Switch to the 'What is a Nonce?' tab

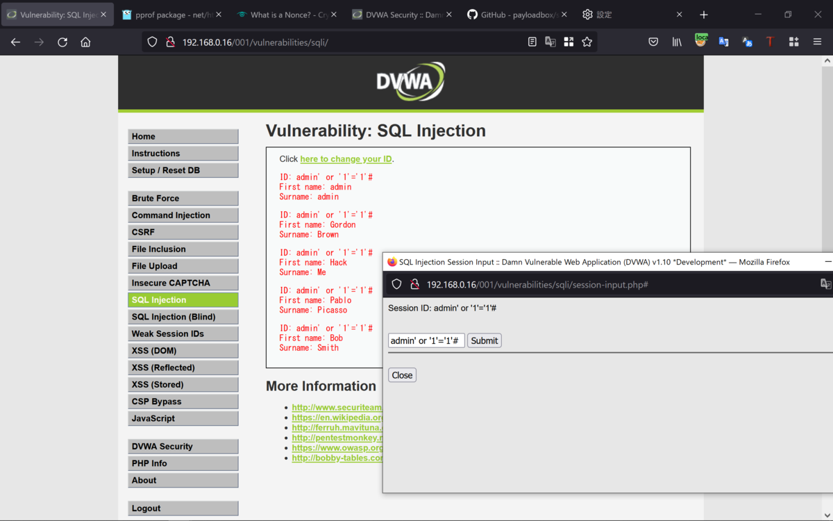click(287, 15)
